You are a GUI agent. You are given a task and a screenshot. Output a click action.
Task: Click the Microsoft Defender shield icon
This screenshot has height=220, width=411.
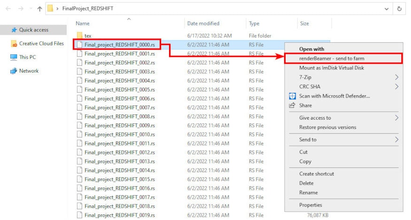click(x=292, y=96)
